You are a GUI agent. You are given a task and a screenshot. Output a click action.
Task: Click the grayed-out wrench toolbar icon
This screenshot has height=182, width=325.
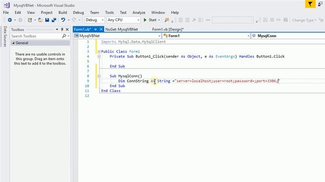(194, 20)
